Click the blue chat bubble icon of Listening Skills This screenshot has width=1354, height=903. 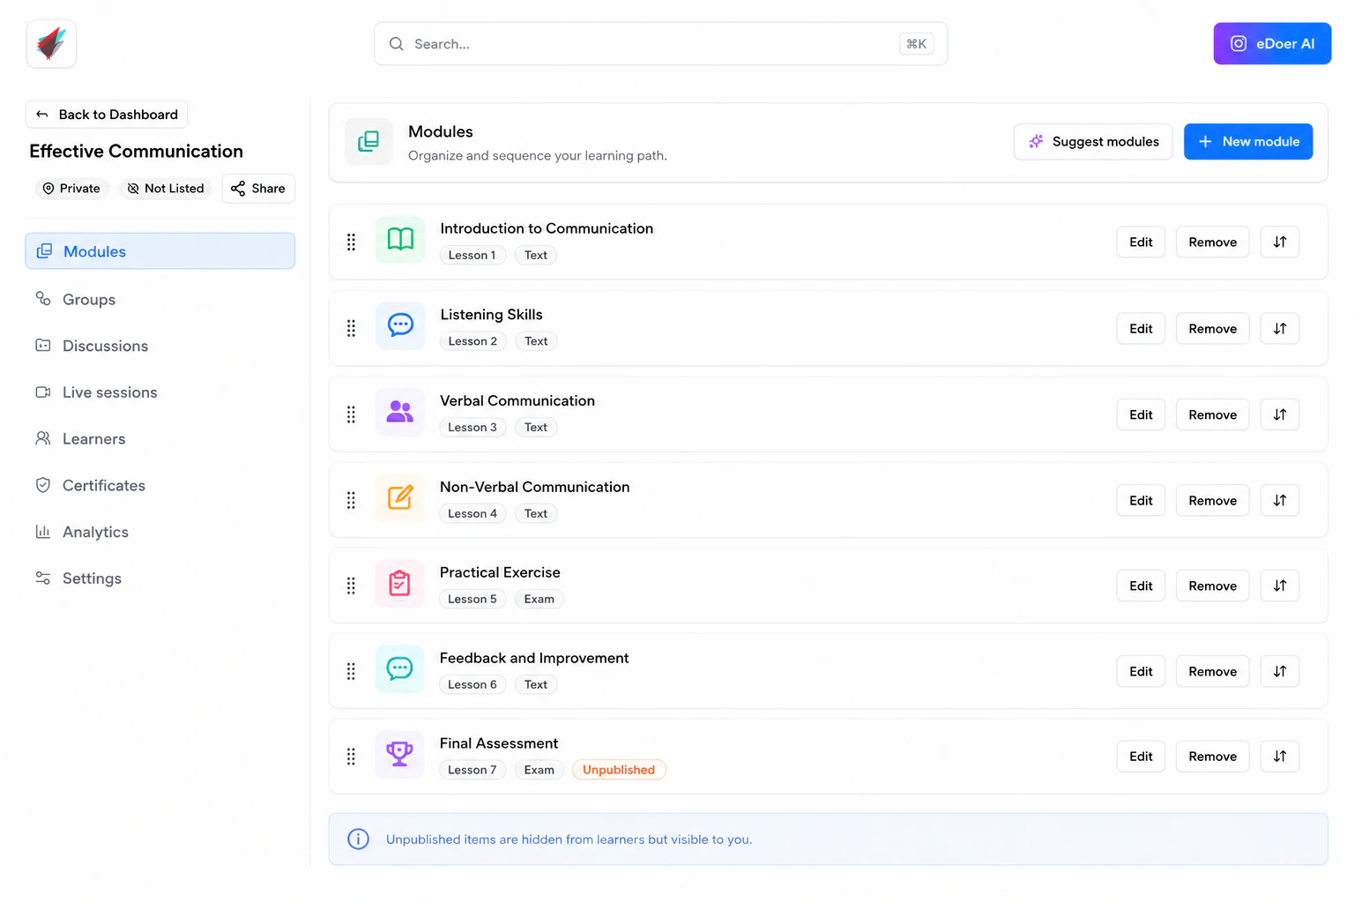click(x=400, y=325)
